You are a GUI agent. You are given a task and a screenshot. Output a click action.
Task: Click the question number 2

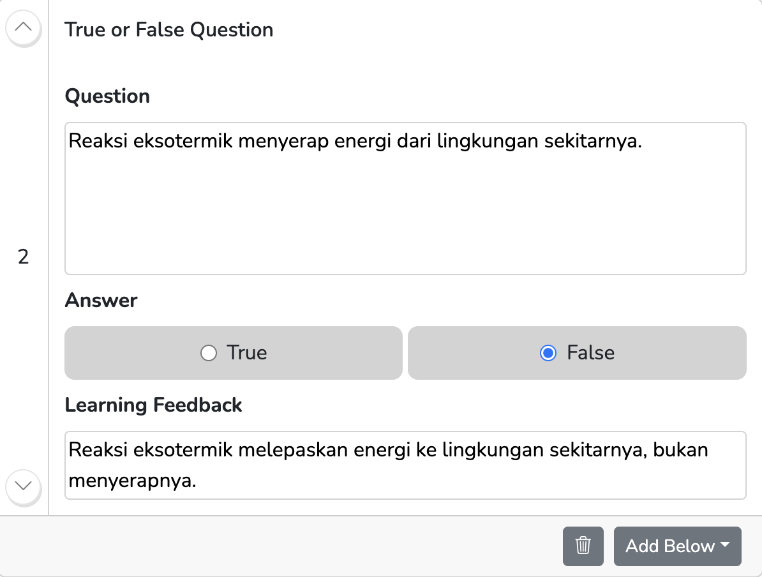(23, 257)
